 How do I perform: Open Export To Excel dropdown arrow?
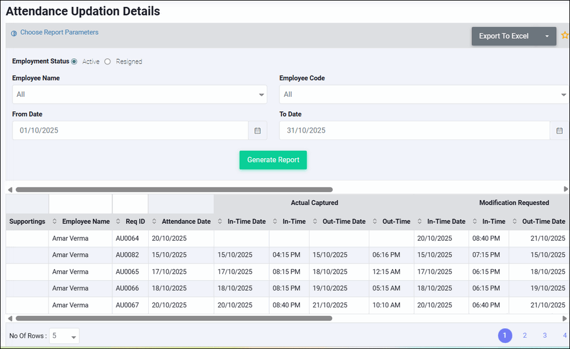click(547, 36)
